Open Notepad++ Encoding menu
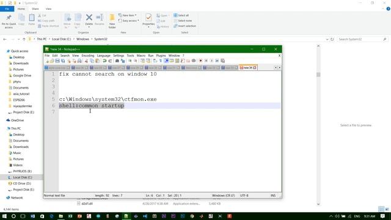Screen dimensions: 391x220 coord(88,56)
